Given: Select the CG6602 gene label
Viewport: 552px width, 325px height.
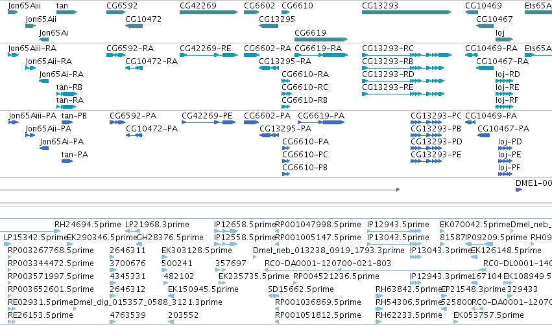Looking at the screenshot, I should [x=259, y=6].
